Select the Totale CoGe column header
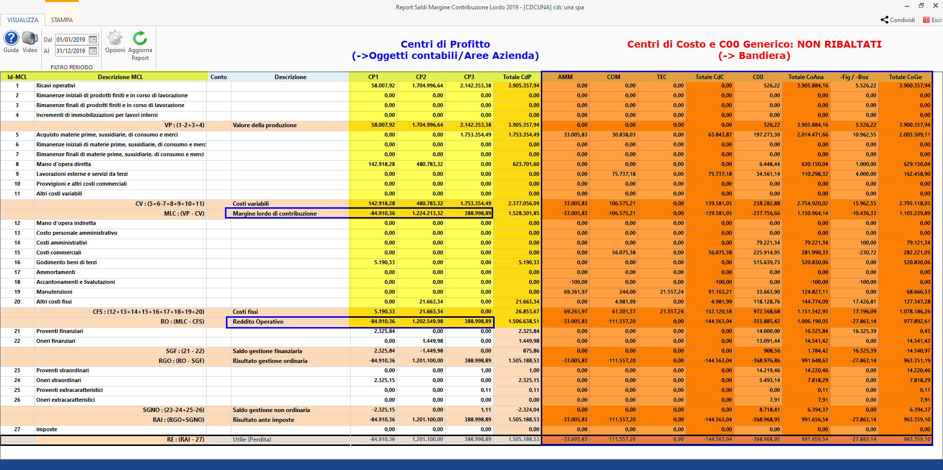 (905, 77)
